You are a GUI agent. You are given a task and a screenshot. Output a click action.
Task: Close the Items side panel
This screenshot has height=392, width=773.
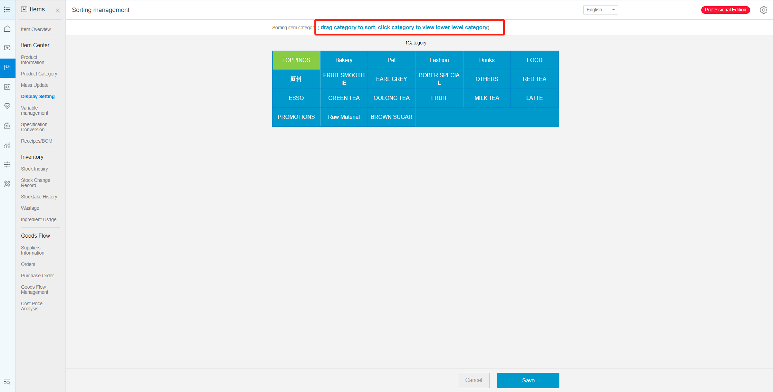58,11
